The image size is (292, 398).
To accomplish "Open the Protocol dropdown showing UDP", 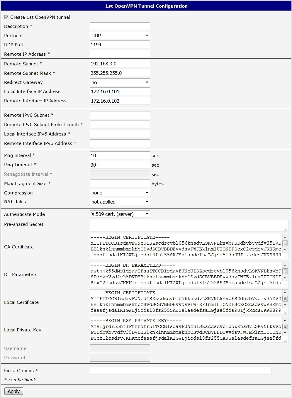I will 120,35.
